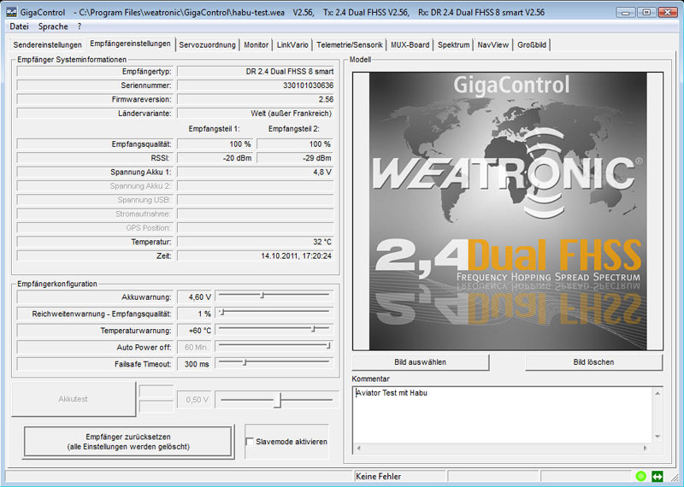The width and height of the screenshot is (684, 487).
Task: Click Empfangsteil 1 quality value 100 %
Action: pyautogui.click(x=215, y=144)
